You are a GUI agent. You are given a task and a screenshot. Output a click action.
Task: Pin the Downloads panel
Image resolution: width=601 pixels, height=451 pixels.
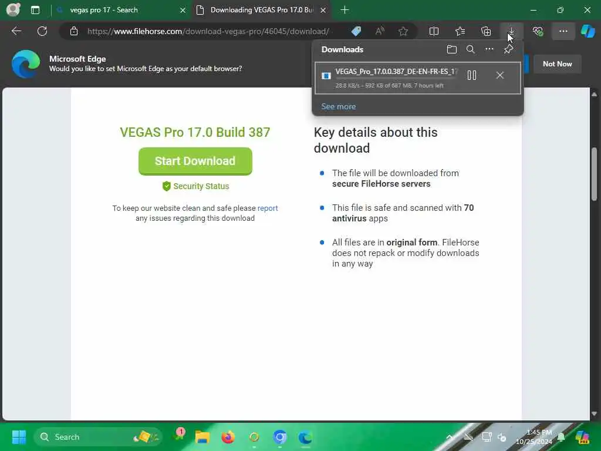tap(509, 49)
